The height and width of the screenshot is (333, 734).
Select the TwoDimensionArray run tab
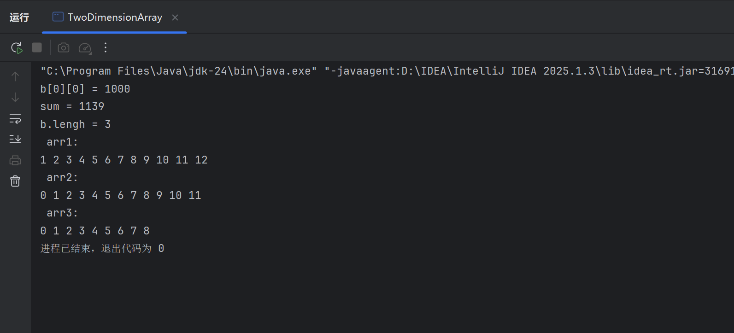tap(114, 18)
